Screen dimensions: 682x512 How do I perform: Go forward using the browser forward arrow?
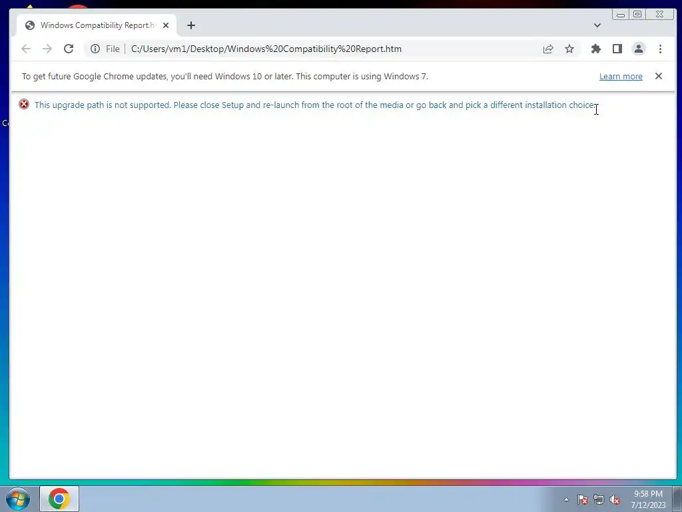pos(47,49)
